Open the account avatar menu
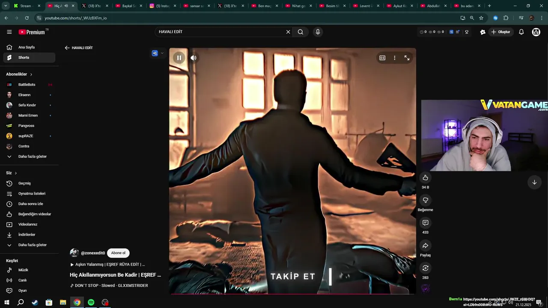This screenshot has height=308, width=548. [536, 32]
